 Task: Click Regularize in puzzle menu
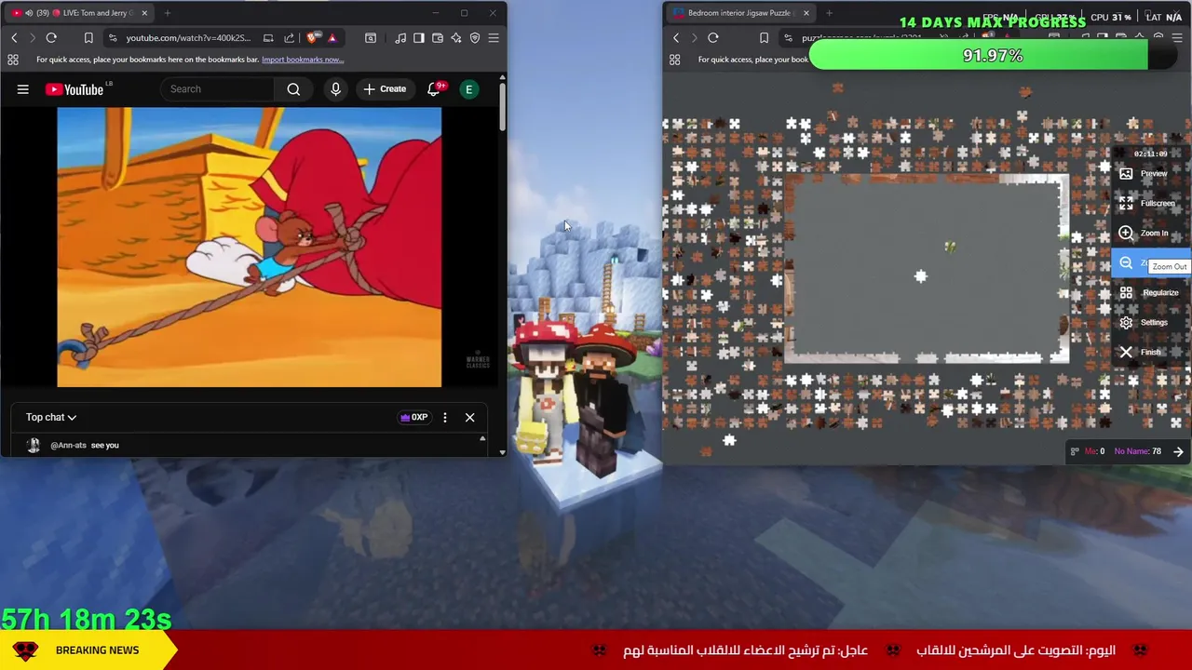click(1149, 293)
